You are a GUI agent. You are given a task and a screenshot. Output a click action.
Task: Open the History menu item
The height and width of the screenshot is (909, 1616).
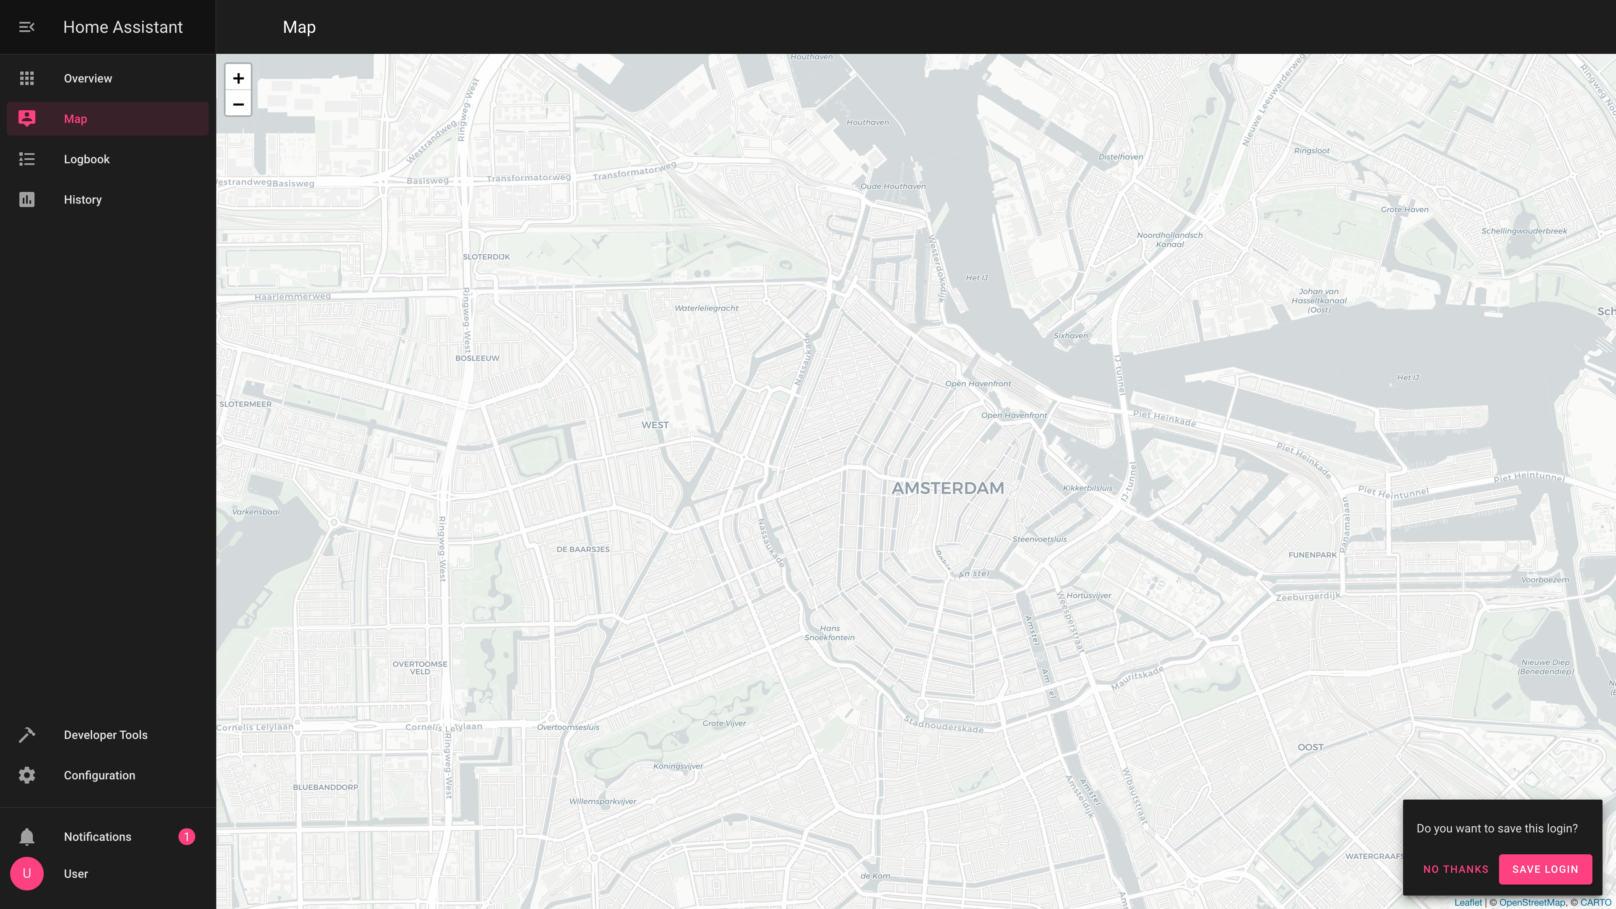point(107,199)
